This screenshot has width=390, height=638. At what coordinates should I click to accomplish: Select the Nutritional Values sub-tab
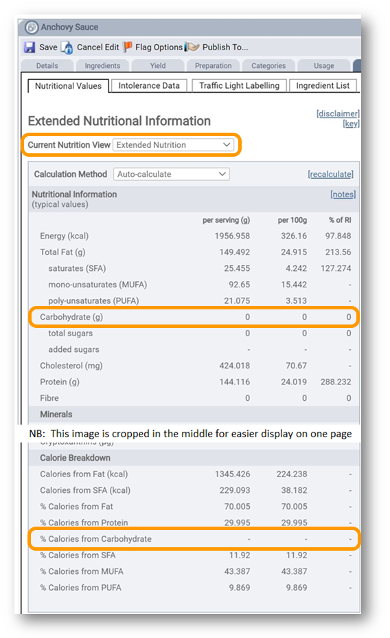pyautogui.click(x=68, y=86)
